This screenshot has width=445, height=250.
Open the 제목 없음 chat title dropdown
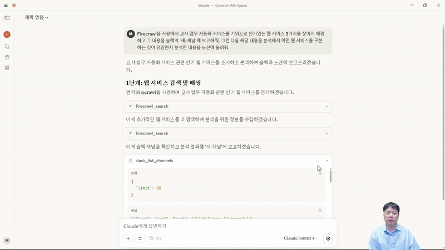coord(36,18)
